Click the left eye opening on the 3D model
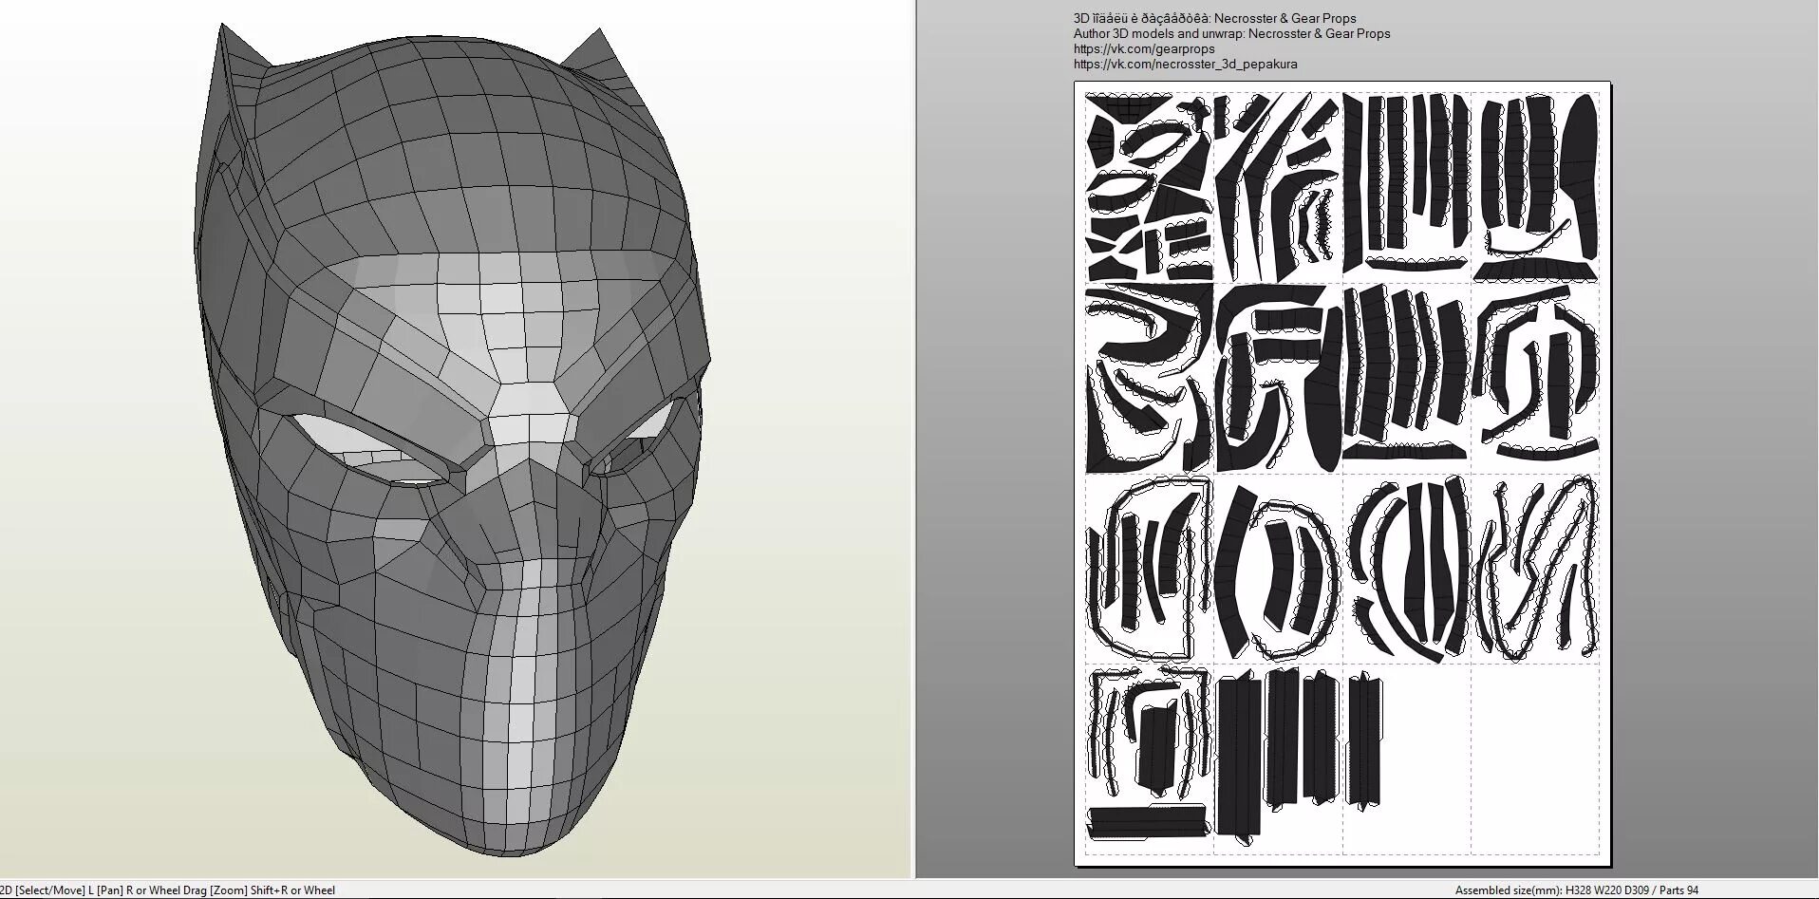 click(x=368, y=448)
